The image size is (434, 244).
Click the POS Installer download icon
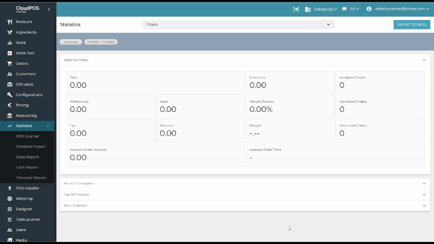tap(10, 188)
